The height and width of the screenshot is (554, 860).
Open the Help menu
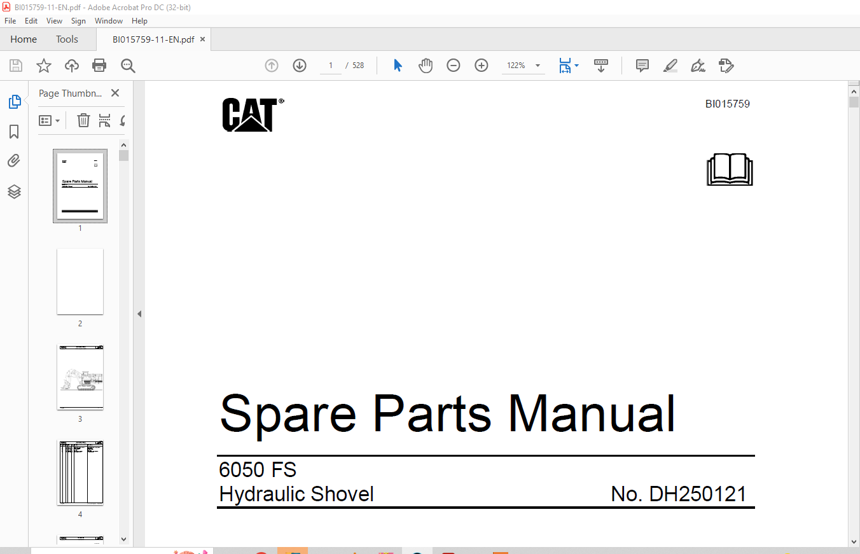(x=139, y=21)
